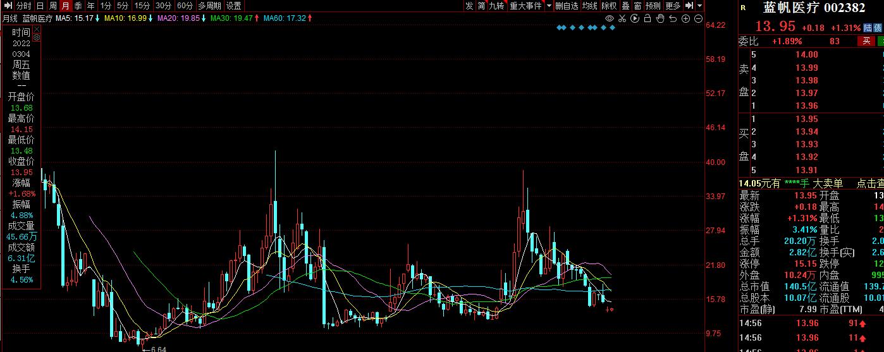Click the 大卖单 large sell order text
This screenshot has width=884, height=352.
tap(828, 183)
